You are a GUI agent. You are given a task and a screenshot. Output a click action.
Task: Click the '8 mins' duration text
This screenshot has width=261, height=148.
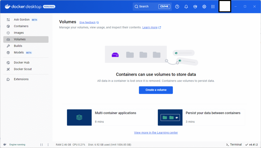[x=99, y=122]
